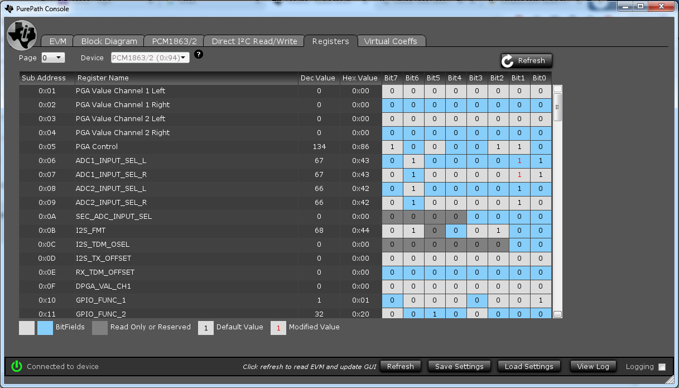Open the Page dropdown

tap(53, 58)
